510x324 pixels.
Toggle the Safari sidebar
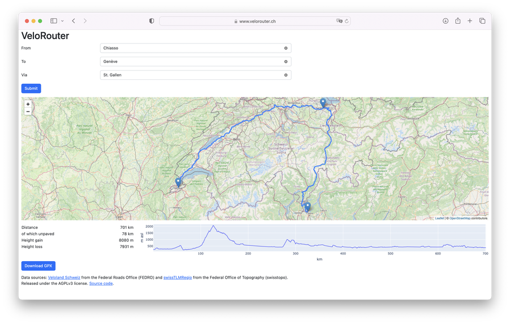[54, 21]
